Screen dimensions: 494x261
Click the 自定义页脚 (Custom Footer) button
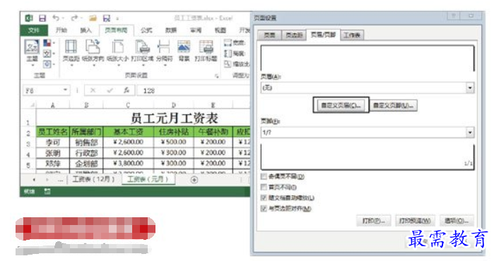pos(393,105)
